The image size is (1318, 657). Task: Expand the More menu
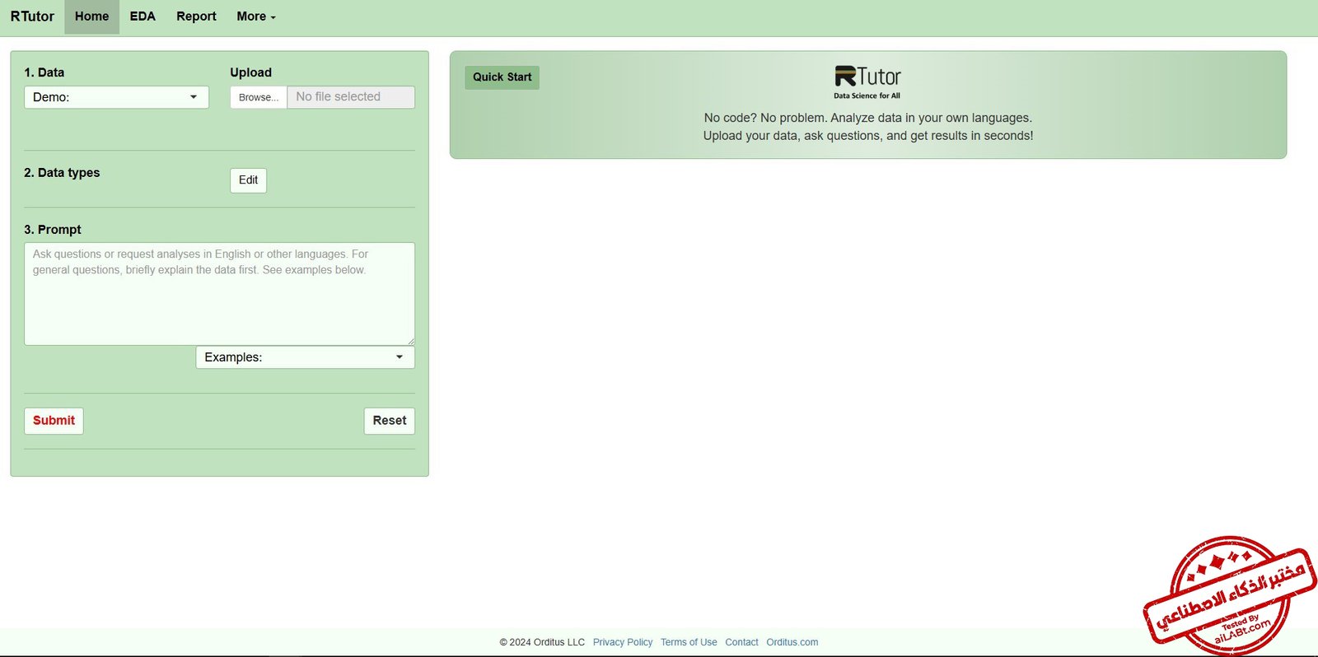click(x=255, y=16)
